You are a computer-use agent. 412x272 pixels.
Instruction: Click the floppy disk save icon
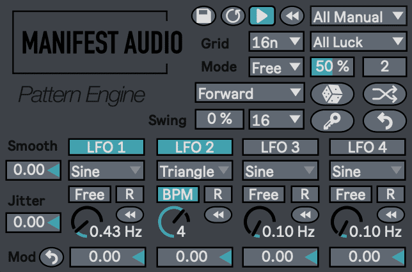pyautogui.click(x=203, y=16)
